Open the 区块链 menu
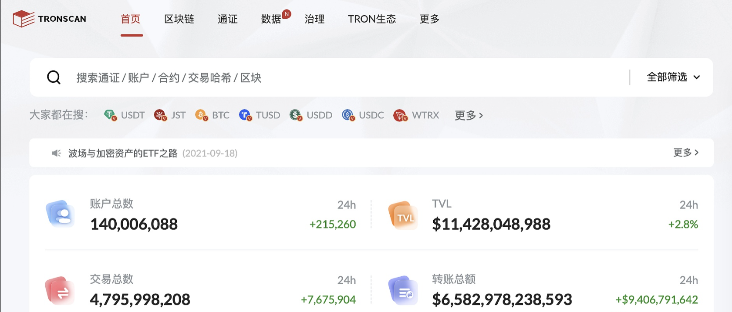The image size is (732, 312). pyautogui.click(x=179, y=19)
